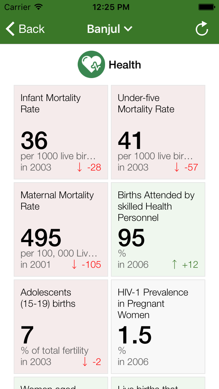Tap red down arrow on Adolescents births card

point(85,362)
